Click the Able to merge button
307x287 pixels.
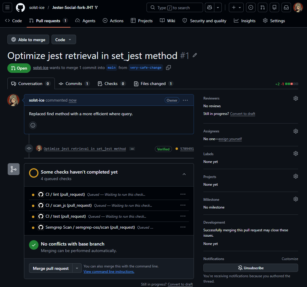[x=28, y=40]
